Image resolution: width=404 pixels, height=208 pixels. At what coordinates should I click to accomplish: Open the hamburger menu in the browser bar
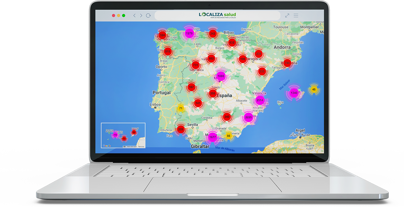(296, 15)
